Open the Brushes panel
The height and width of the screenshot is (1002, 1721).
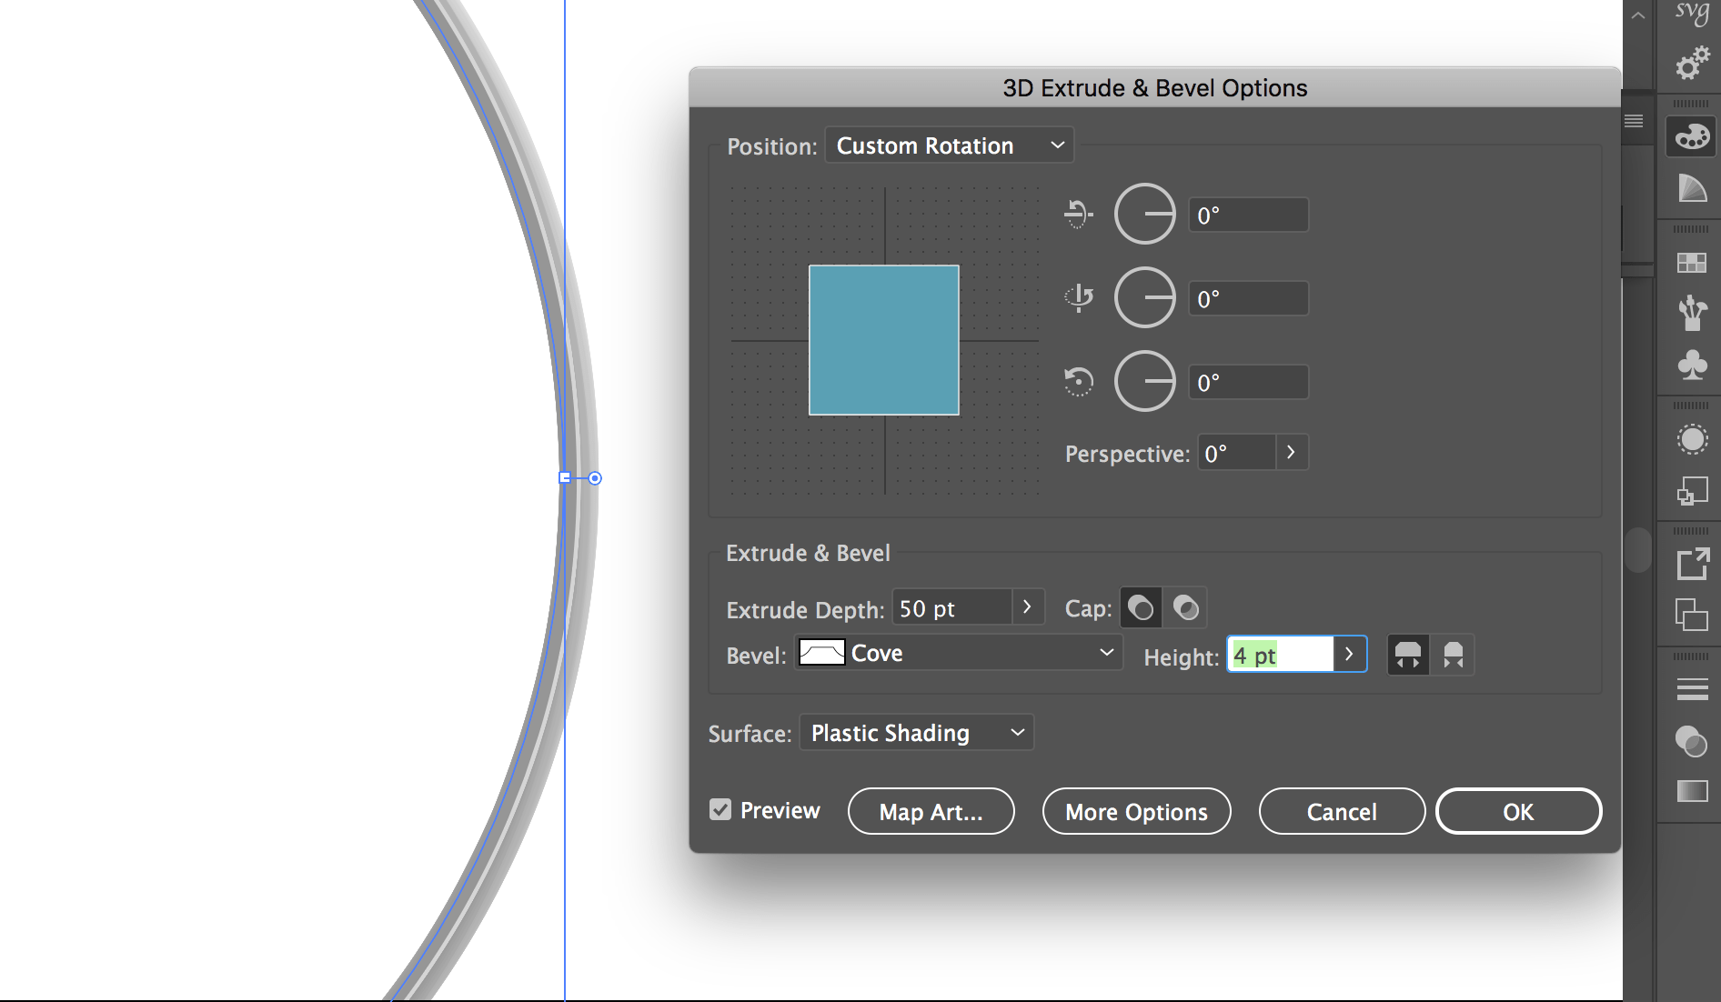coord(1690,312)
